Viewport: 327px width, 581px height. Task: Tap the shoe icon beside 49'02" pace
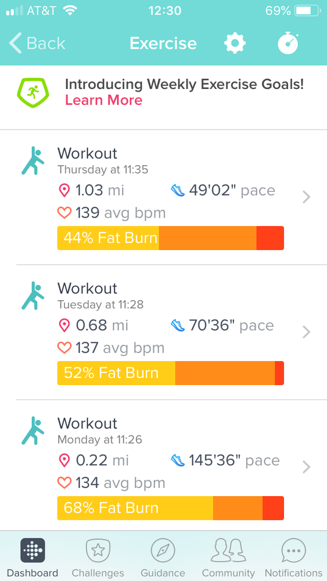pos(178,191)
